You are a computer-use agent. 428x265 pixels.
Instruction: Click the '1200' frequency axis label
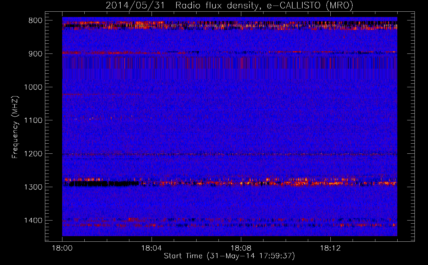[33, 154]
